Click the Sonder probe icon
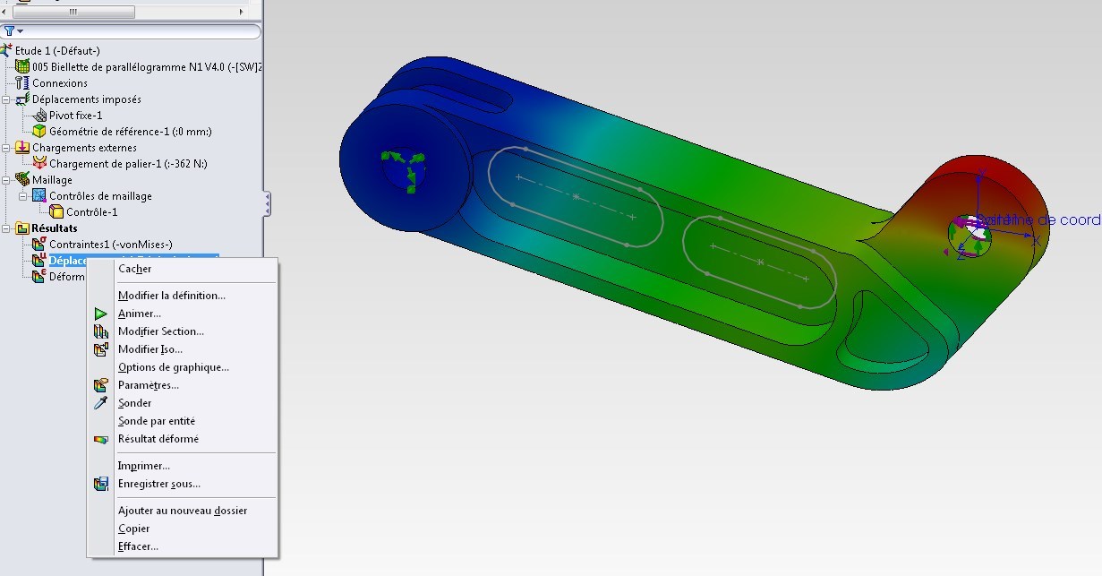The image size is (1102, 576). [101, 403]
